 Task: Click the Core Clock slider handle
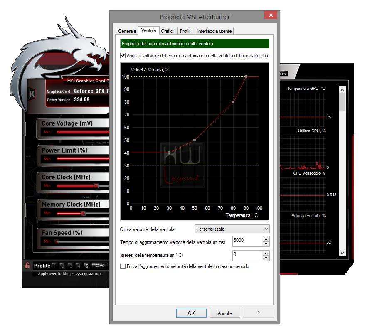click(x=96, y=186)
